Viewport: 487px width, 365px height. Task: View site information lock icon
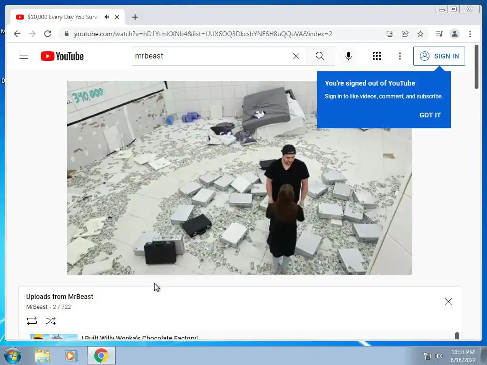tap(66, 34)
